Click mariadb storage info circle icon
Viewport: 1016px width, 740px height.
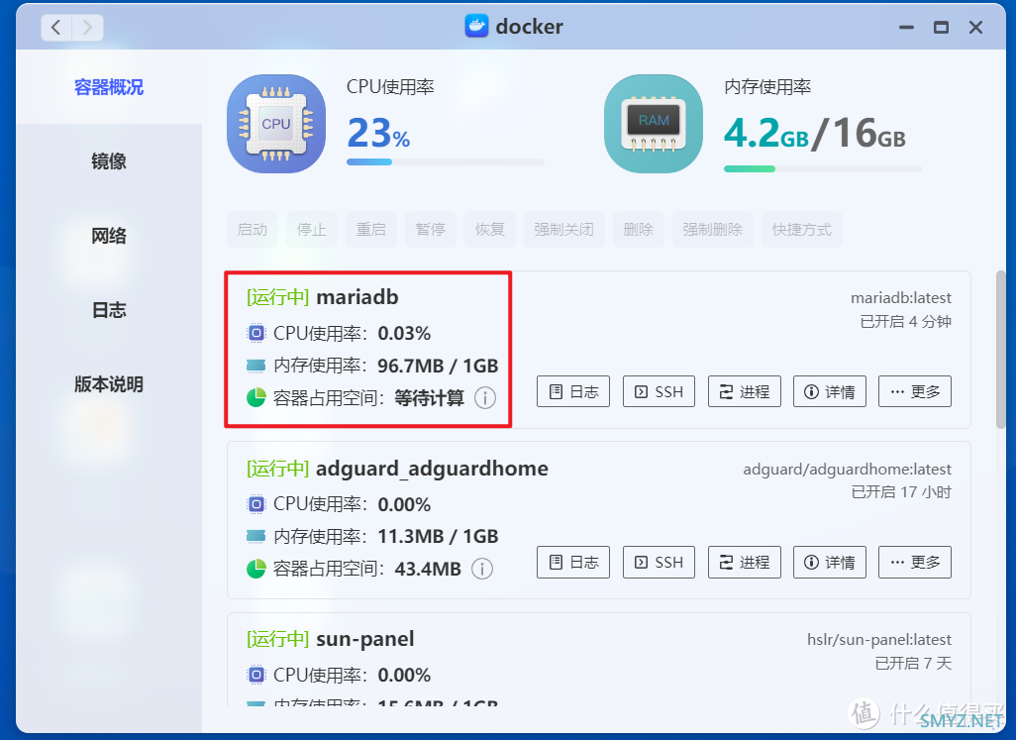coord(485,398)
